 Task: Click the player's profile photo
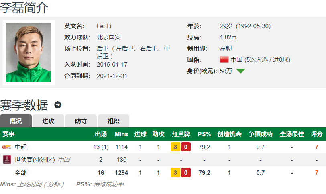tap(29, 52)
